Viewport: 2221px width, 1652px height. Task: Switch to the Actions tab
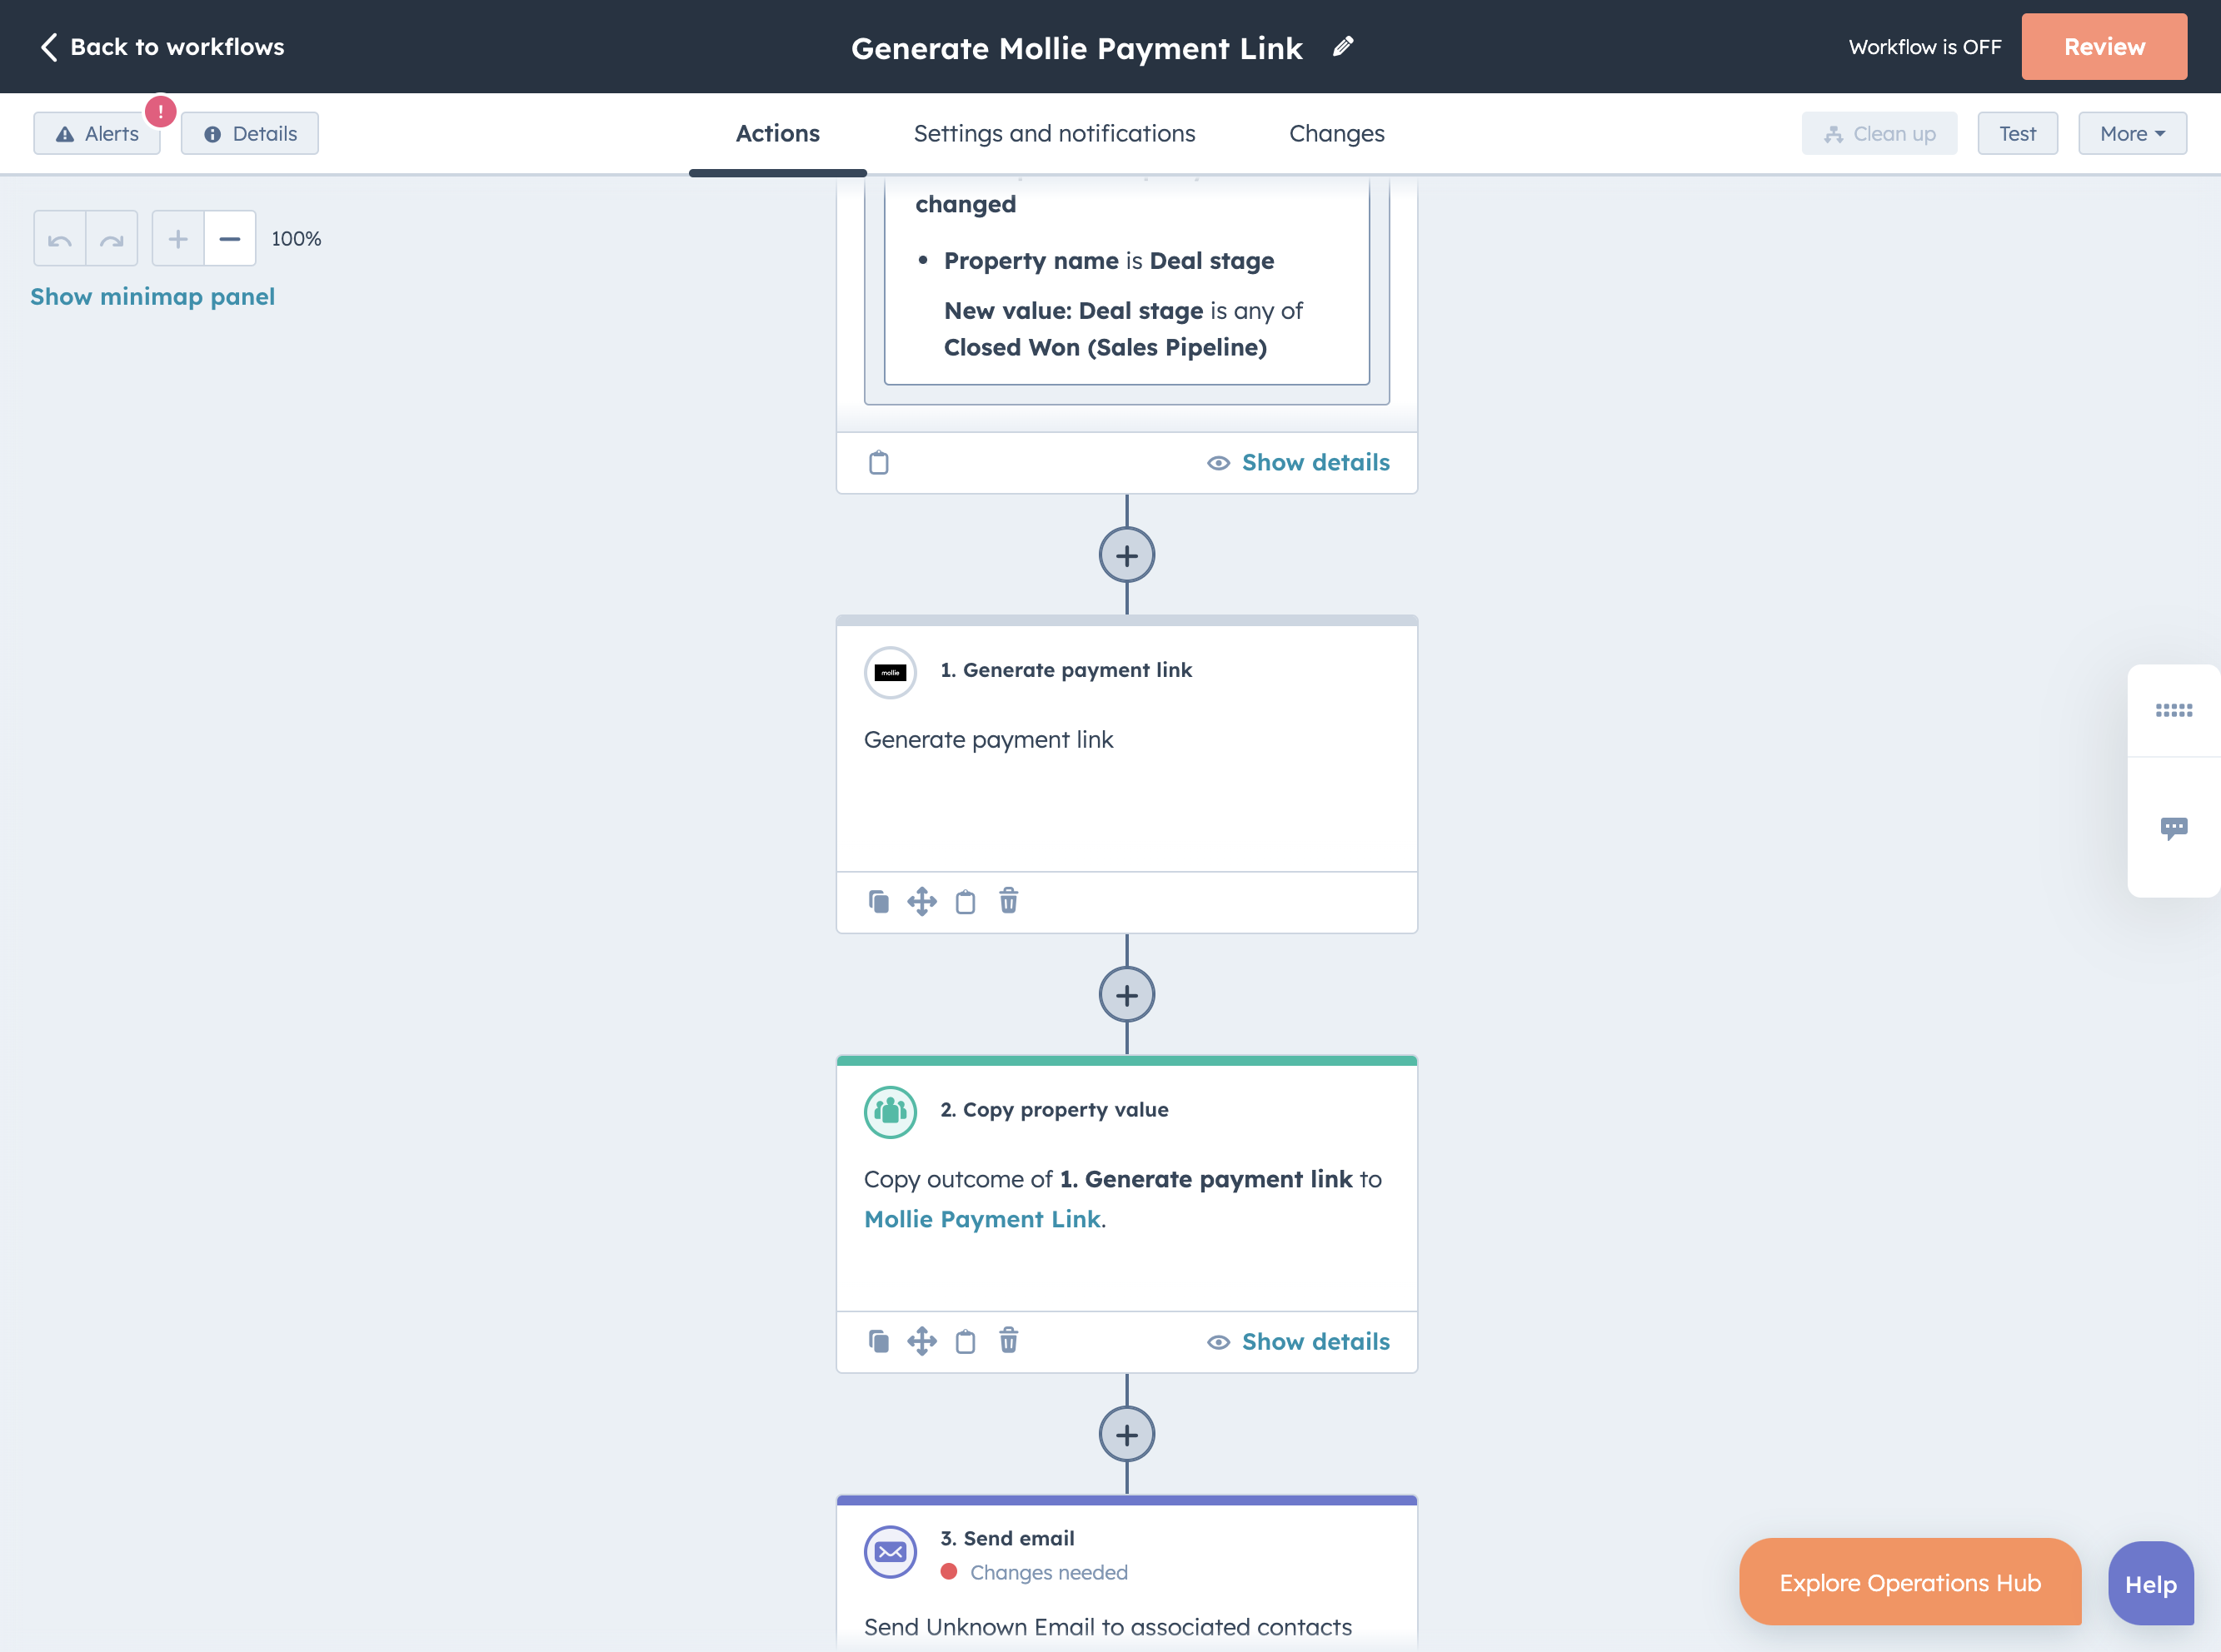(x=777, y=133)
